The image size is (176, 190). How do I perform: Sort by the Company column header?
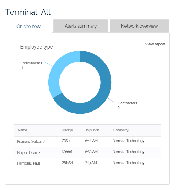[x=121, y=130]
